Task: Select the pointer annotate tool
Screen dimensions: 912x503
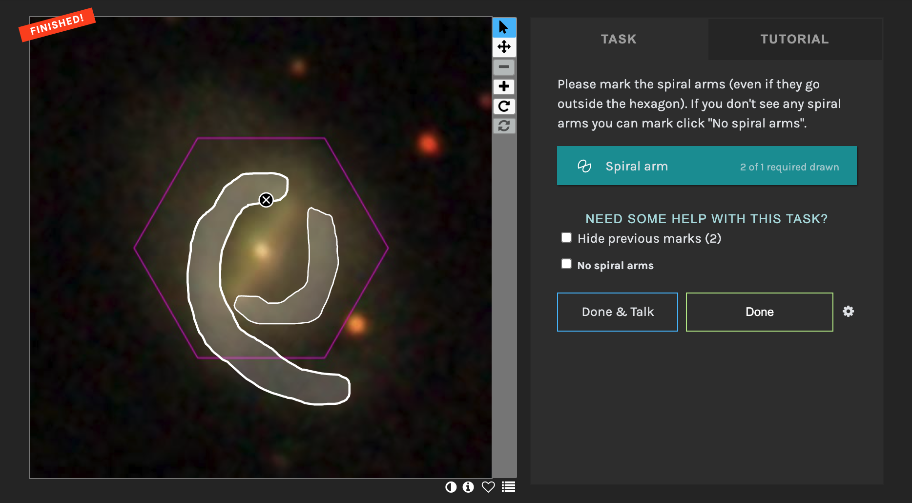Action: tap(504, 27)
